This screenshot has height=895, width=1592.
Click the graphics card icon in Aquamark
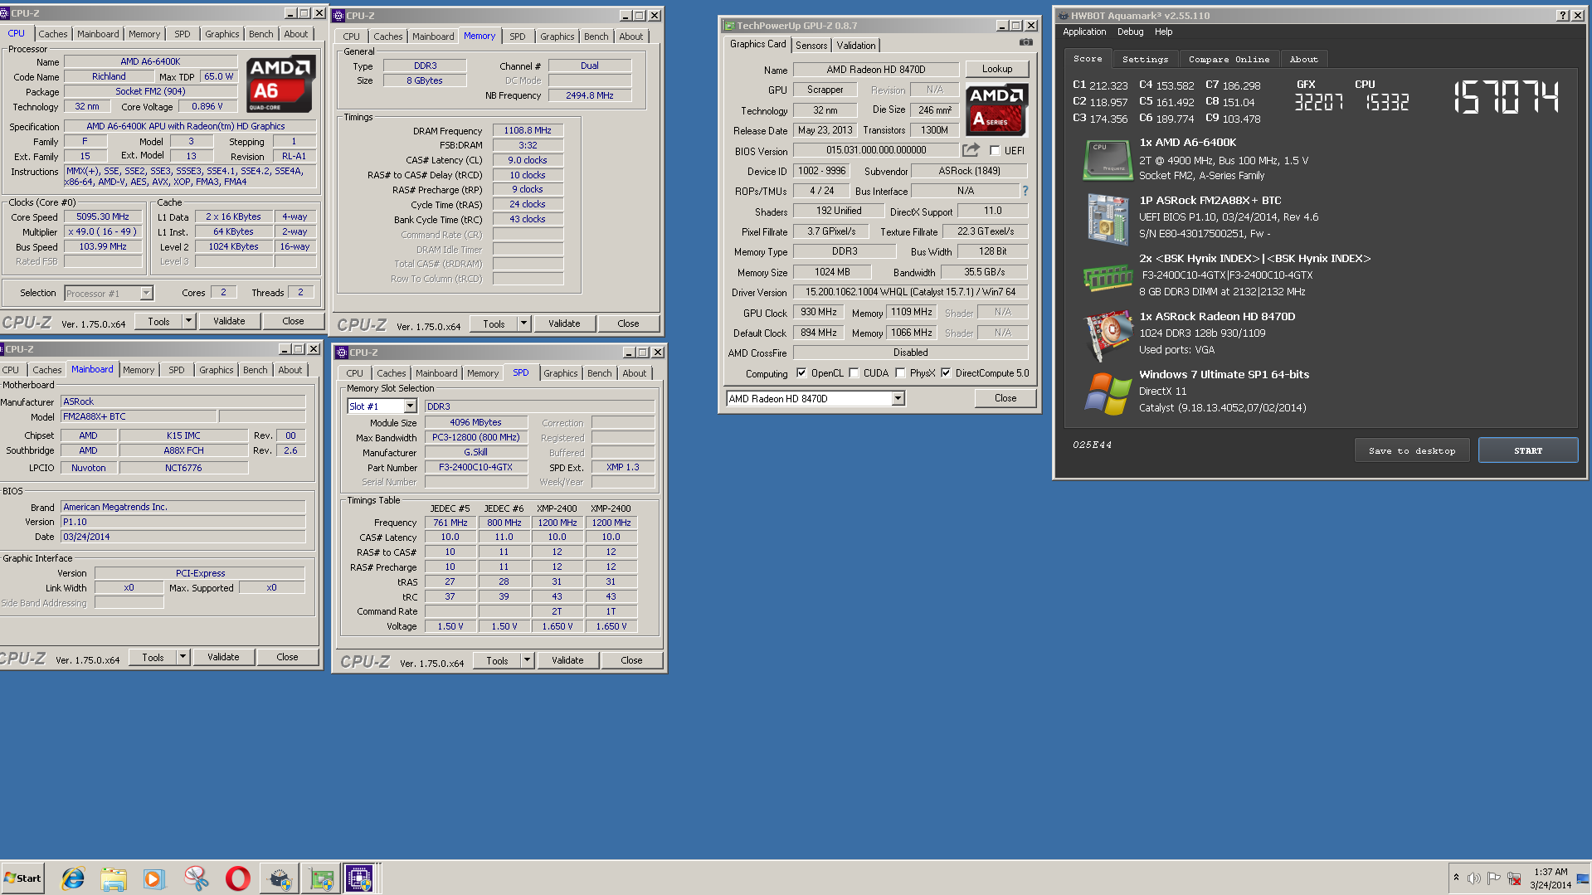(x=1108, y=335)
